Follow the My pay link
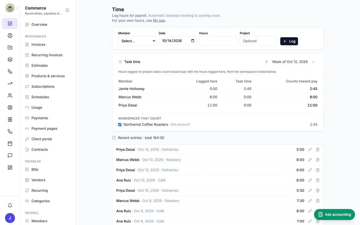Image resolution: width=360 pixels, height=225 pixels. (159, 20)
